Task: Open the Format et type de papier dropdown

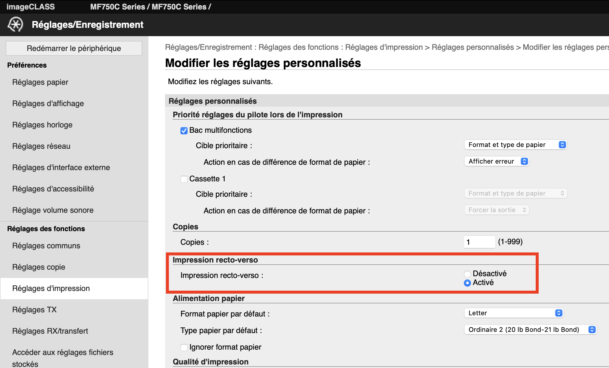Action: tap(516, 145)
